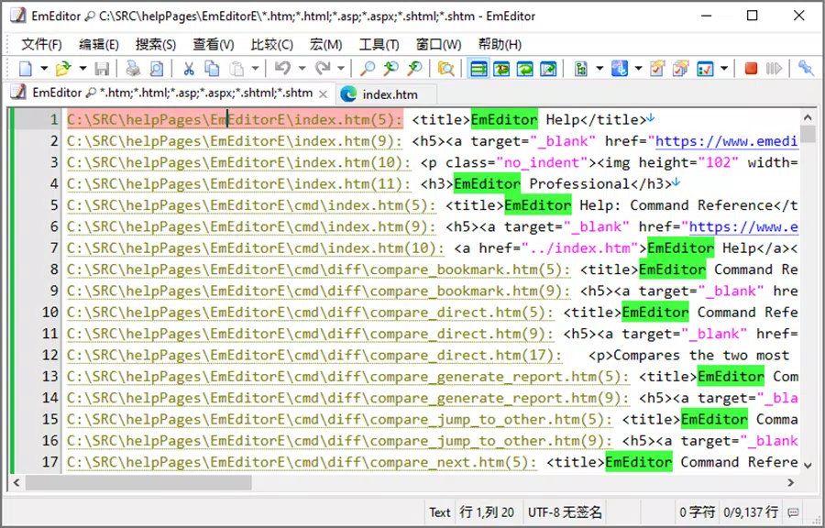The height and width of the screenshot is (528, 825).
Task: Click the Print icon
Action: (x=133, y=69)
